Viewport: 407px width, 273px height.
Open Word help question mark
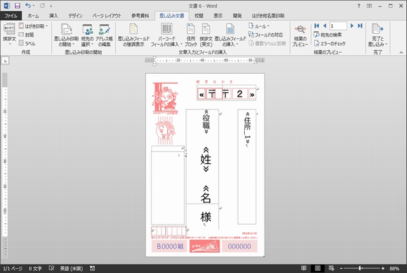pyautogui.click(x=359, y=6)
